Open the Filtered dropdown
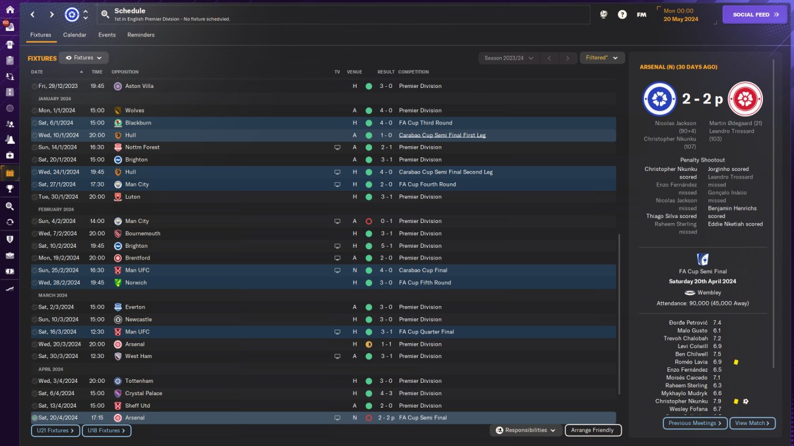 (x=602, y=58)
